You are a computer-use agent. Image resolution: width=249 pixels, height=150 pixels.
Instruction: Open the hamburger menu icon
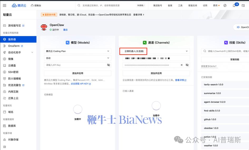[4, 6]
